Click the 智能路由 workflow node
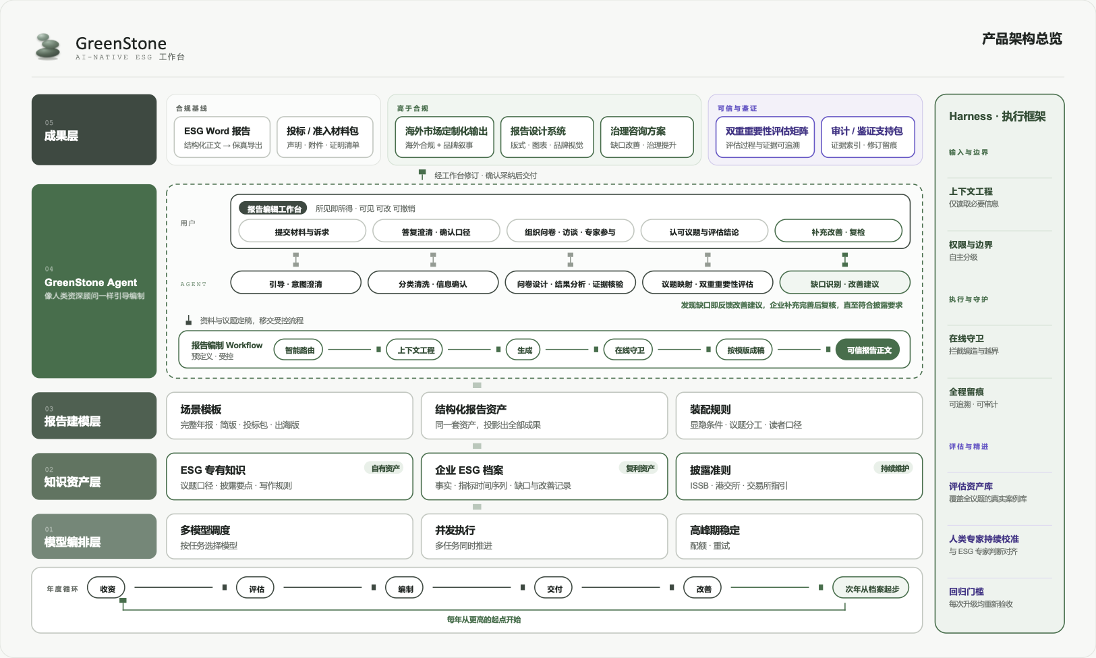 [x=299, y=350]
